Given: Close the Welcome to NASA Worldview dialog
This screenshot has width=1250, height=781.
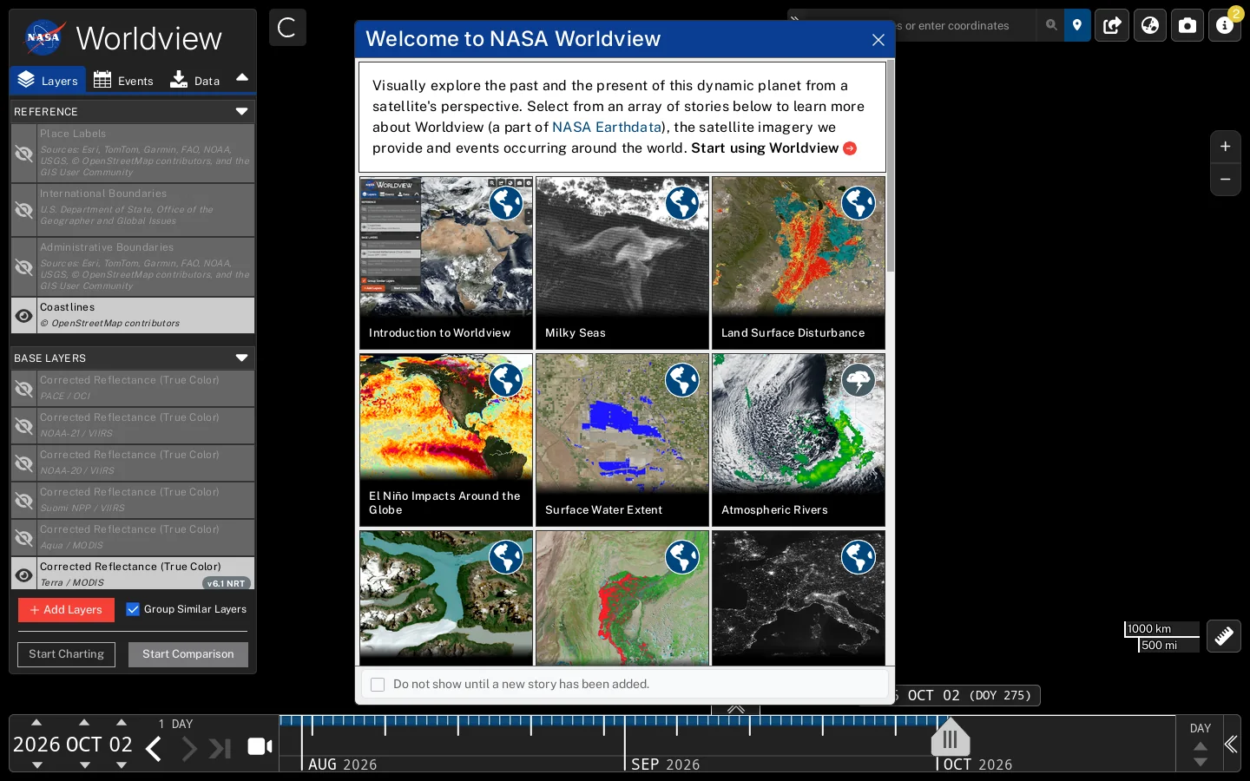Looking at the screenshot, I should [878, 40].
